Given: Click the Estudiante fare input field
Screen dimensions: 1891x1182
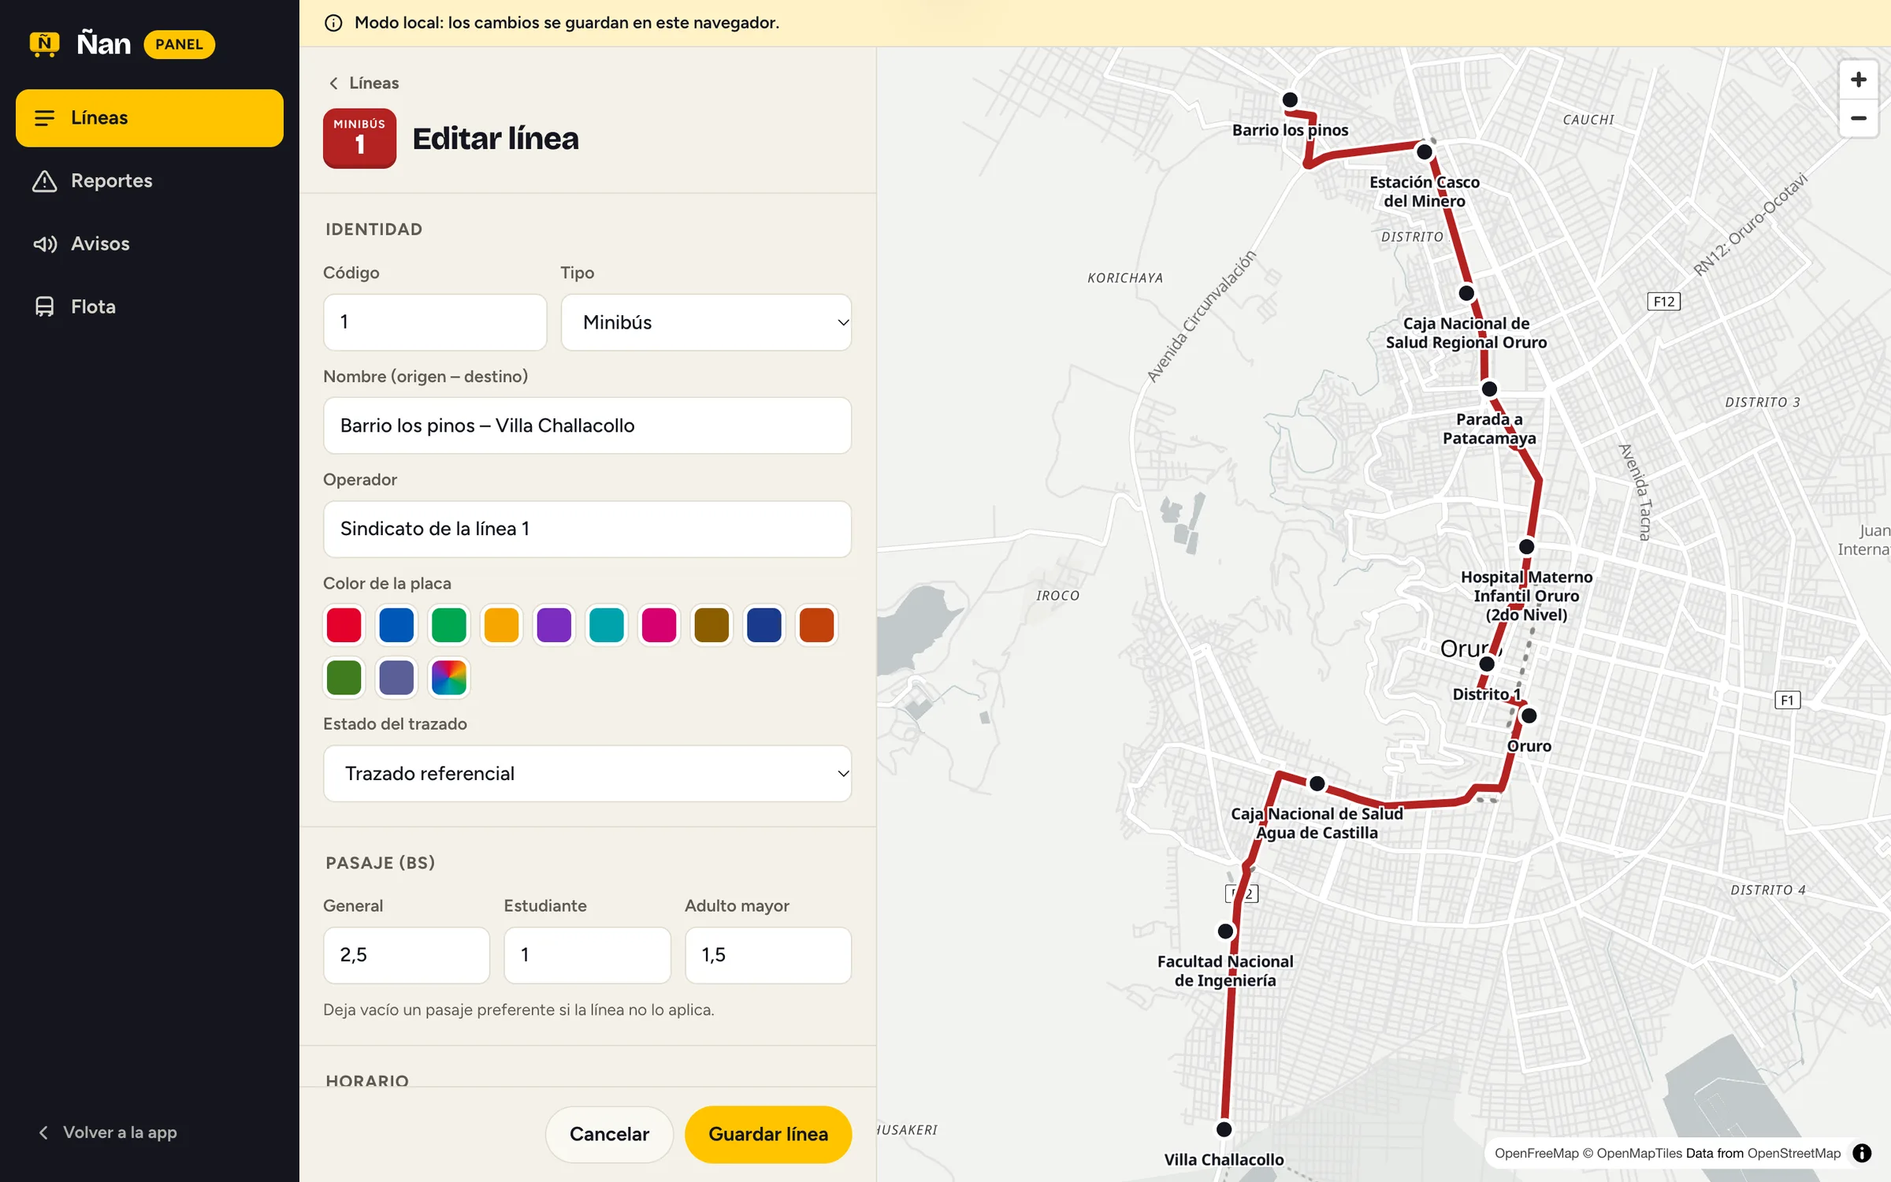Looking at the screenshot, I should click(x=587, y=955).
